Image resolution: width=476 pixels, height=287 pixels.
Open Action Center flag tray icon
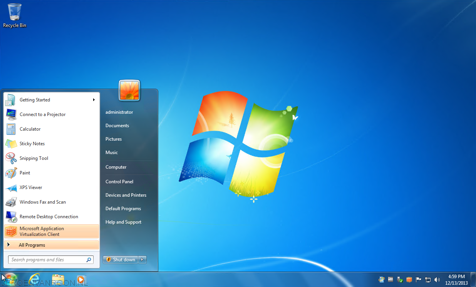(x=419, y=280)
